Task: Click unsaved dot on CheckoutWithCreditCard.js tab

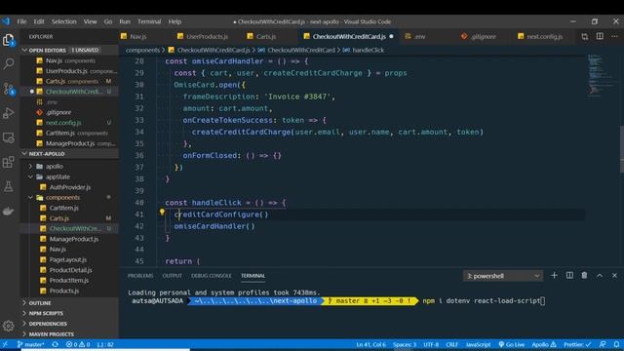Action: [x=391, y=36]
